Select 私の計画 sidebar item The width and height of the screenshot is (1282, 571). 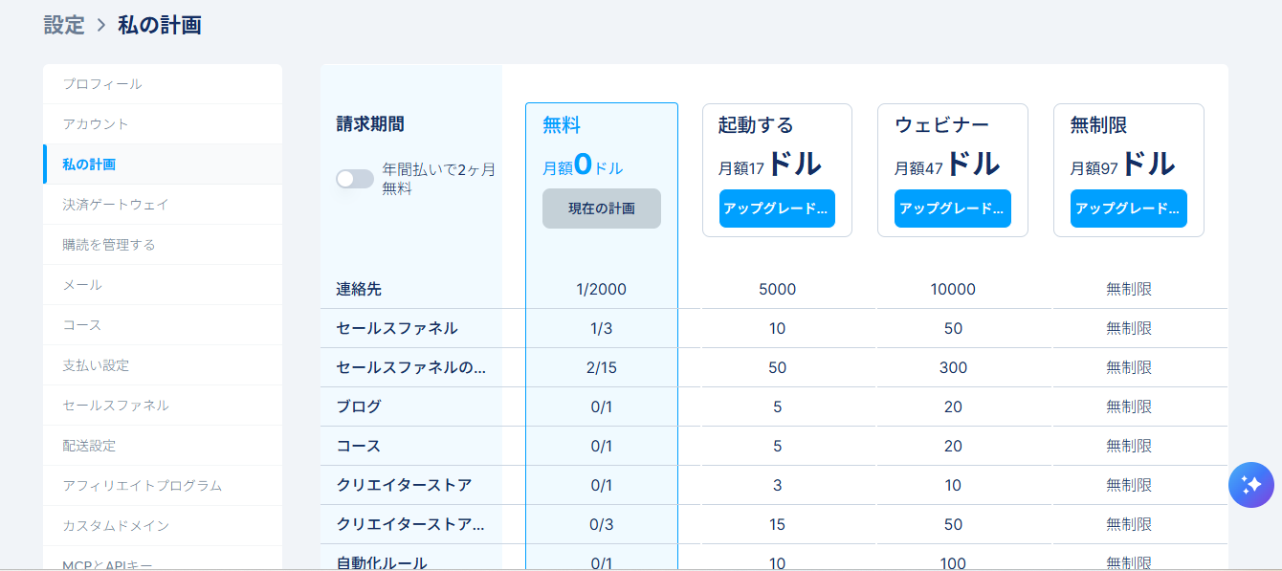coord(163,165)
